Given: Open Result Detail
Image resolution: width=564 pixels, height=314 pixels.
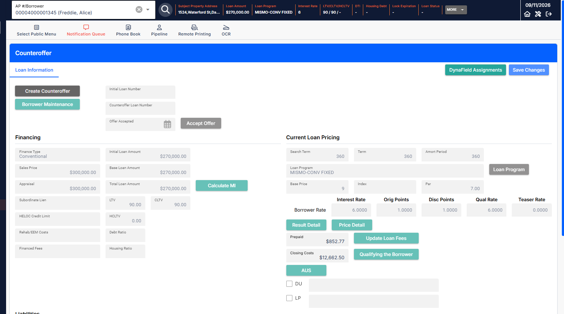Looking at the screenshot, I should click(x=306, y=225).
